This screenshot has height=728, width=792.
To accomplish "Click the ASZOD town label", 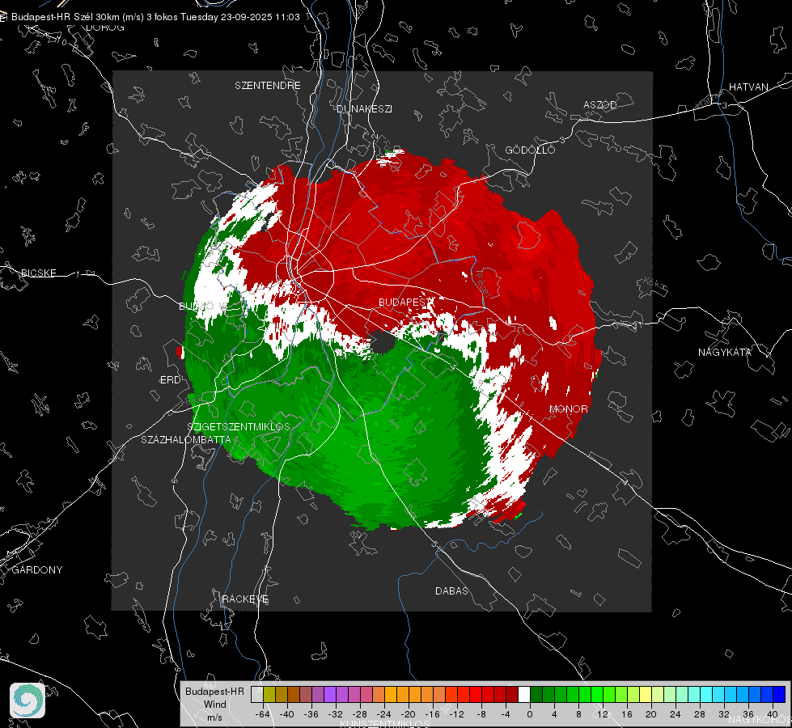I will (x=600, y=104).
